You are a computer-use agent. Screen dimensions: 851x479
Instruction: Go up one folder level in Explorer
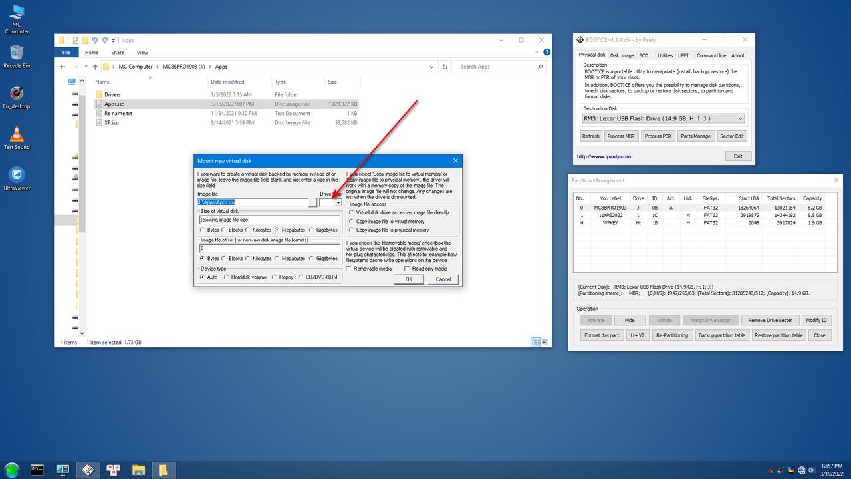[x=95, y=67]
